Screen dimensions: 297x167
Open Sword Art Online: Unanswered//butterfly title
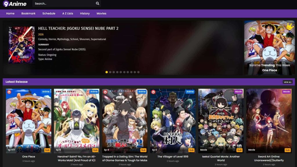[x=269, y=159]
